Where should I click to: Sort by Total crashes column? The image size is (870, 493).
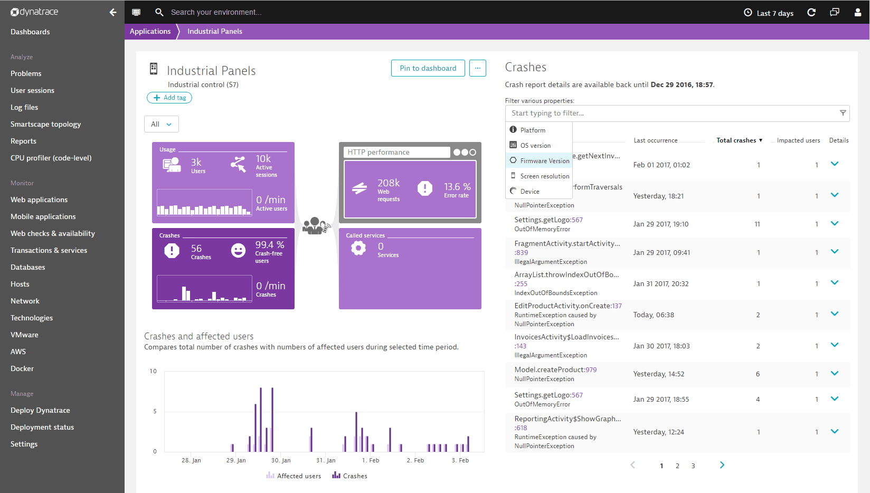click(x=739, y=140)
